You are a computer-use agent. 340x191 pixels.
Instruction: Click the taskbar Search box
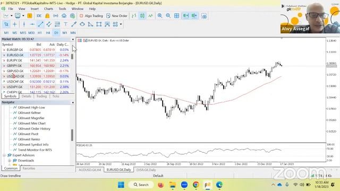click(141, 185)
